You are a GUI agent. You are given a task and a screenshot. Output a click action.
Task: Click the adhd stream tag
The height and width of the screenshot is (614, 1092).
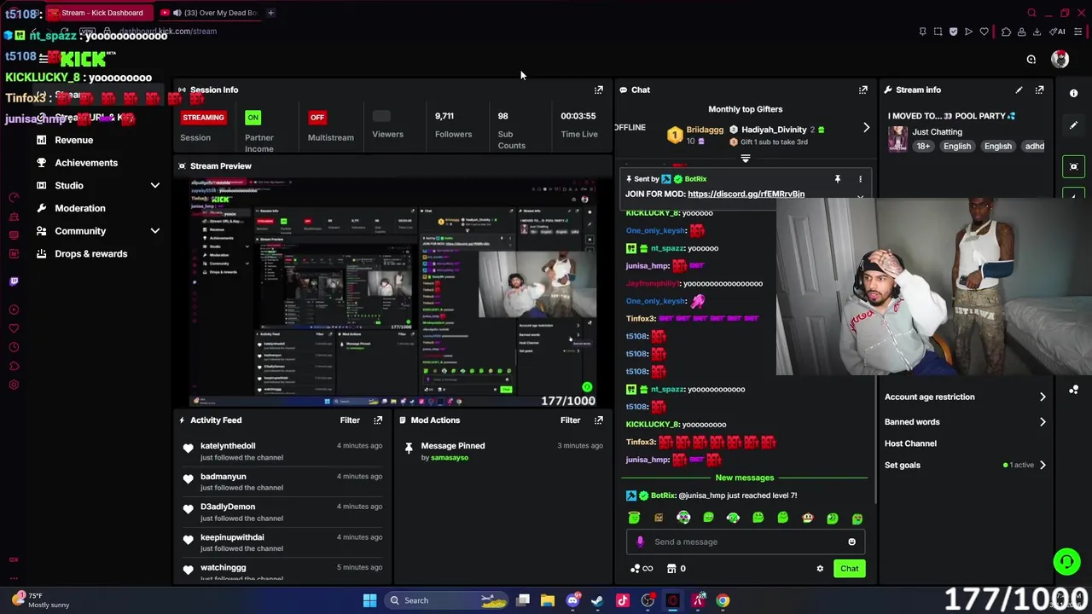coord(1034,147)
